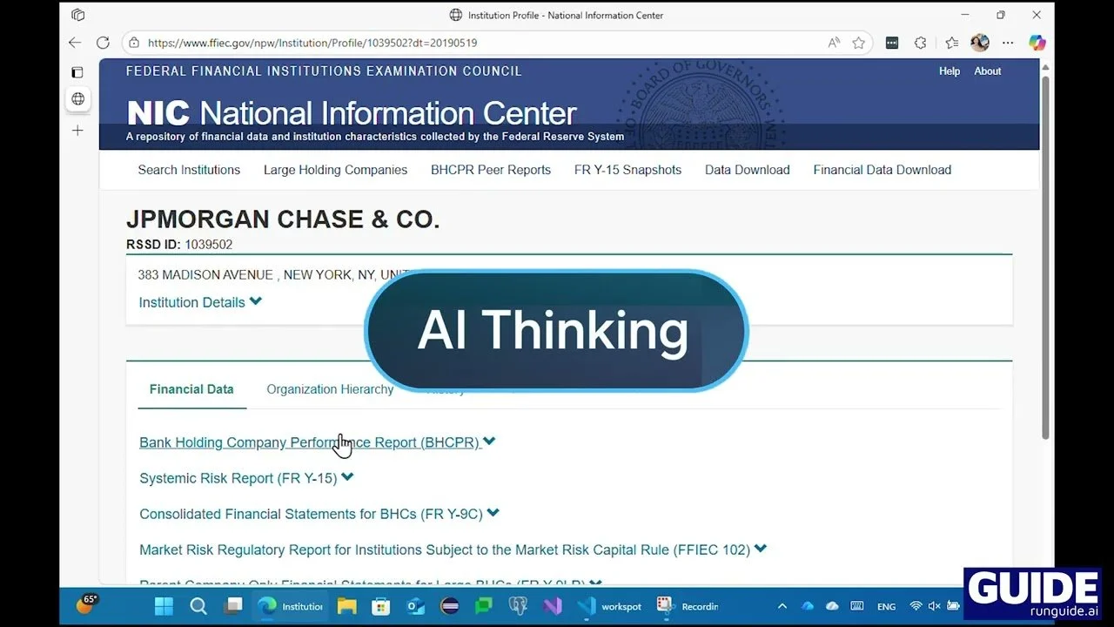This screenshot has height=627, width=1114.
Task: Open the dark square extension icon in toolbar
Action: [892, 43]
